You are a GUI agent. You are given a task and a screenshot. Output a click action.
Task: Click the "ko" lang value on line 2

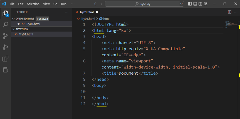(x=124, y=31)
